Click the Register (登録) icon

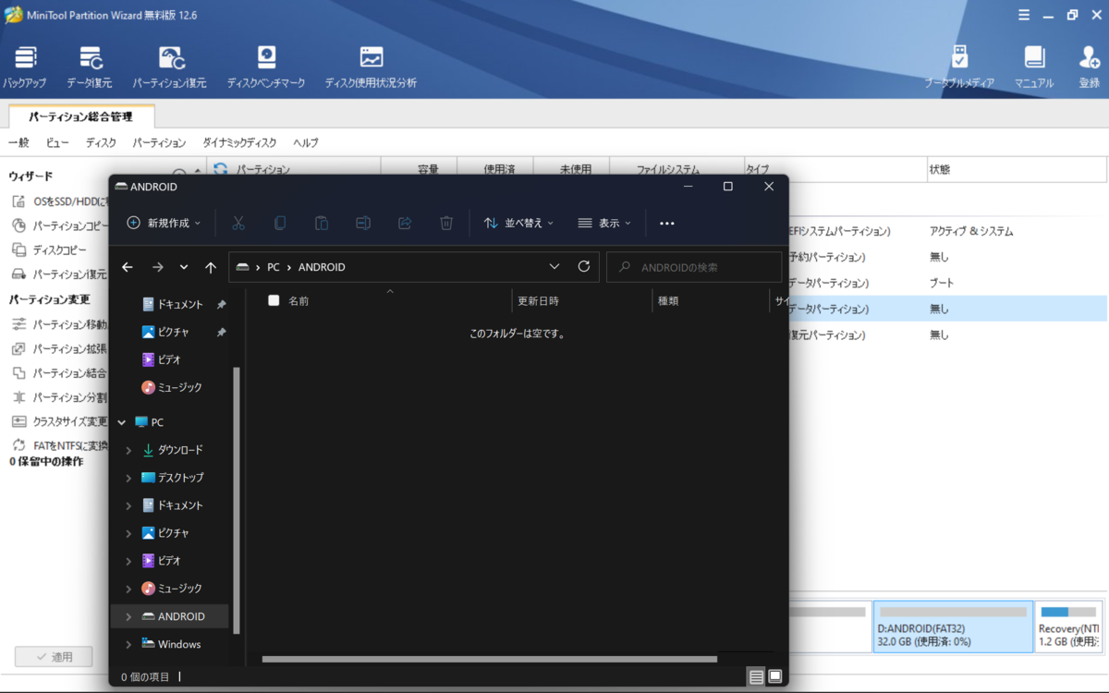pos(1090,67)
